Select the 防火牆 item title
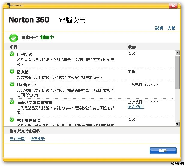 click(x=23, y=72)
